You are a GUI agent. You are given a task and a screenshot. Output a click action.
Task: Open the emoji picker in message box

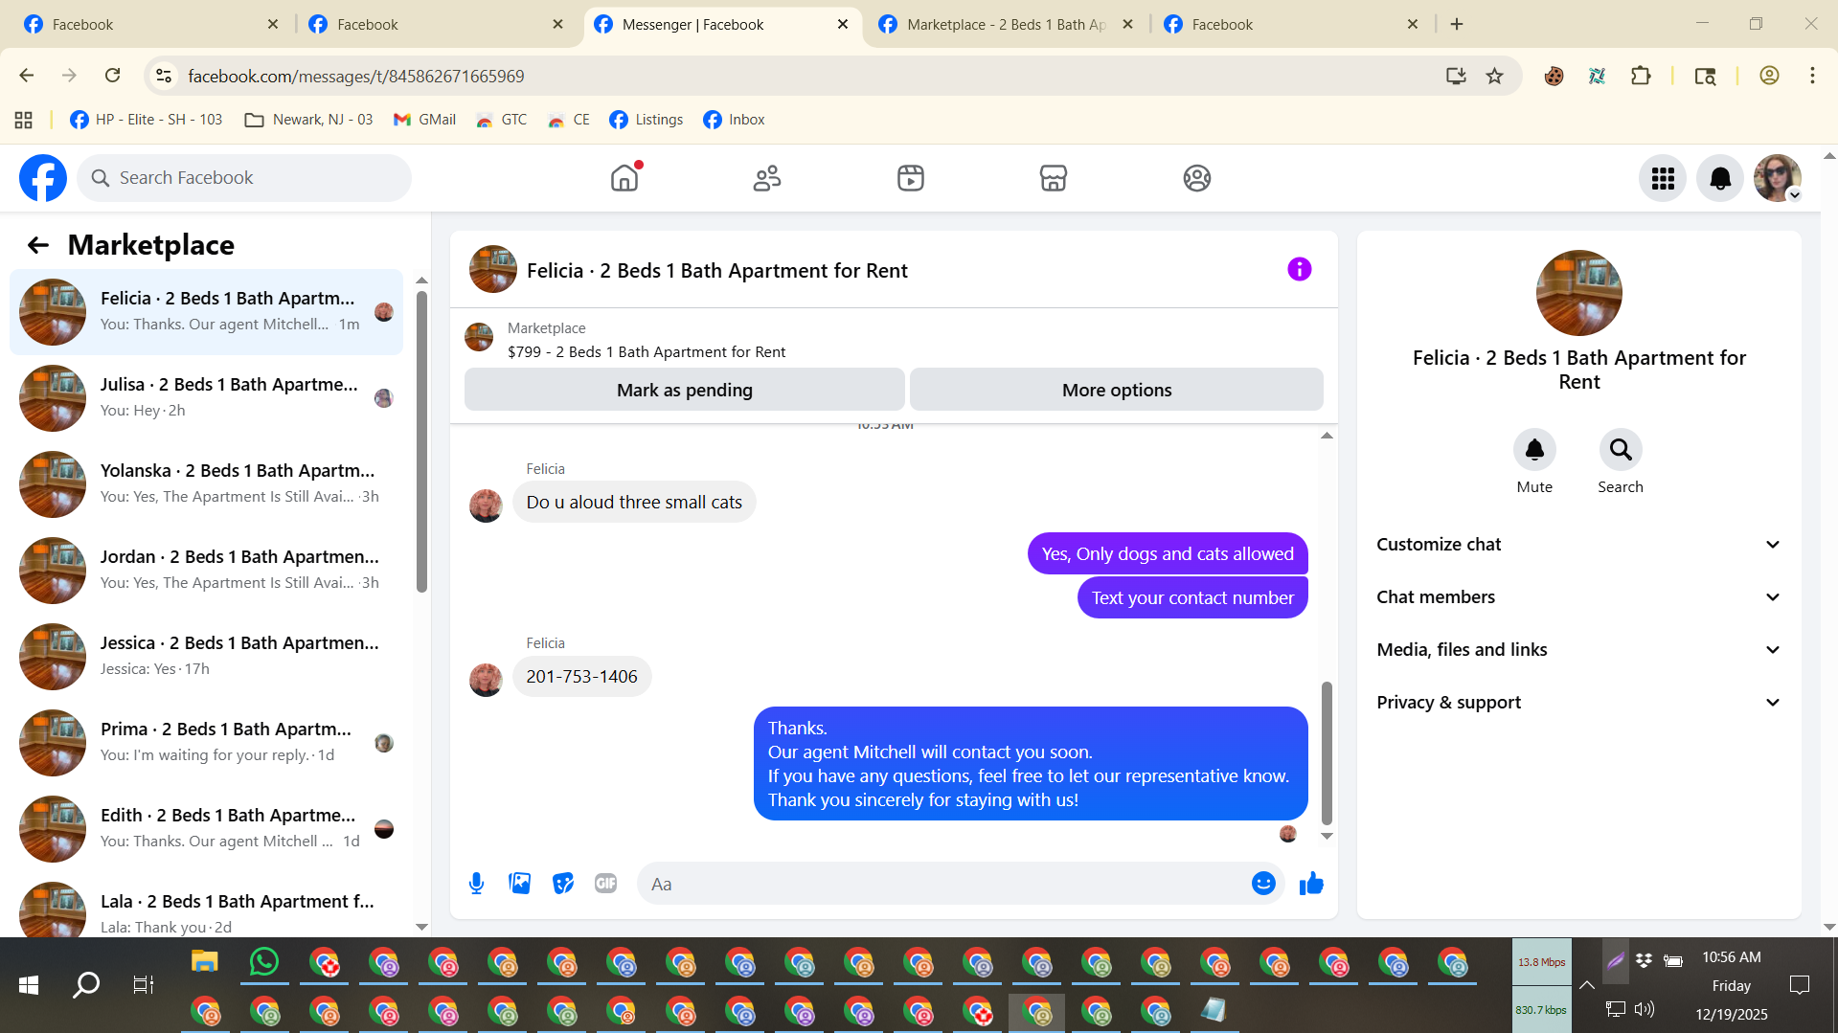coord(1263,884)
